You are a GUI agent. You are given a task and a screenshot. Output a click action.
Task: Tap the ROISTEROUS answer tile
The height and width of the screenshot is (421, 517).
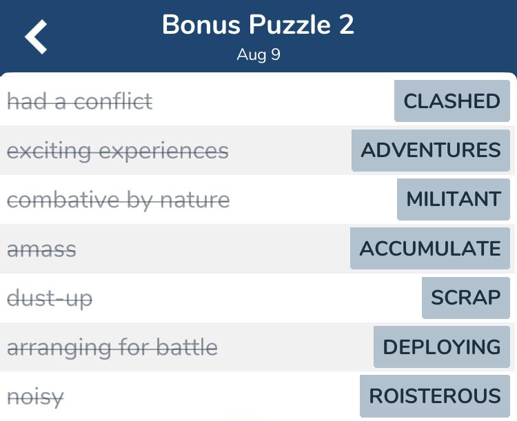(435, 396)
